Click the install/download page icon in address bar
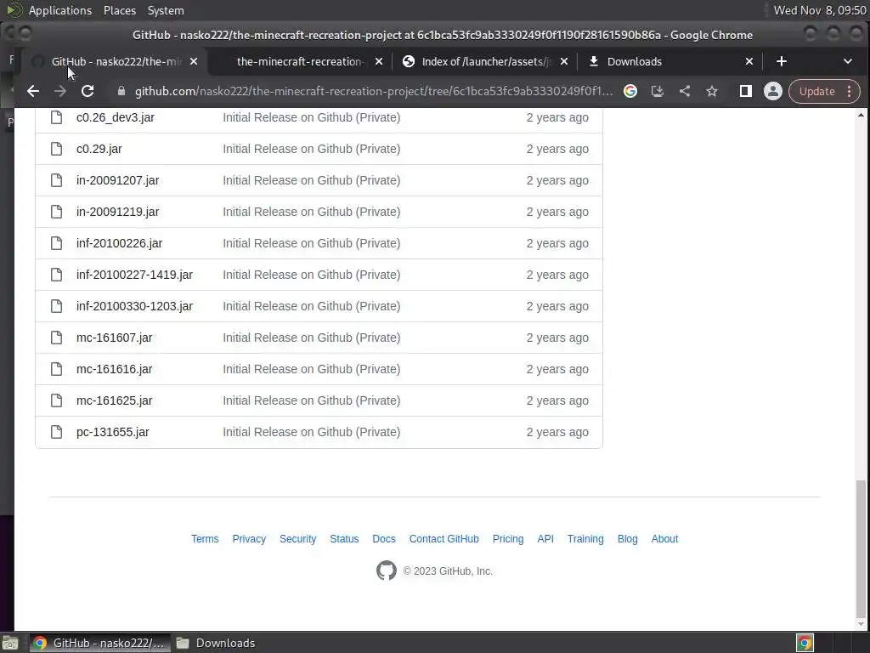Image resolution: width=870 pixels, height=653 pixels. click(657, 91)
